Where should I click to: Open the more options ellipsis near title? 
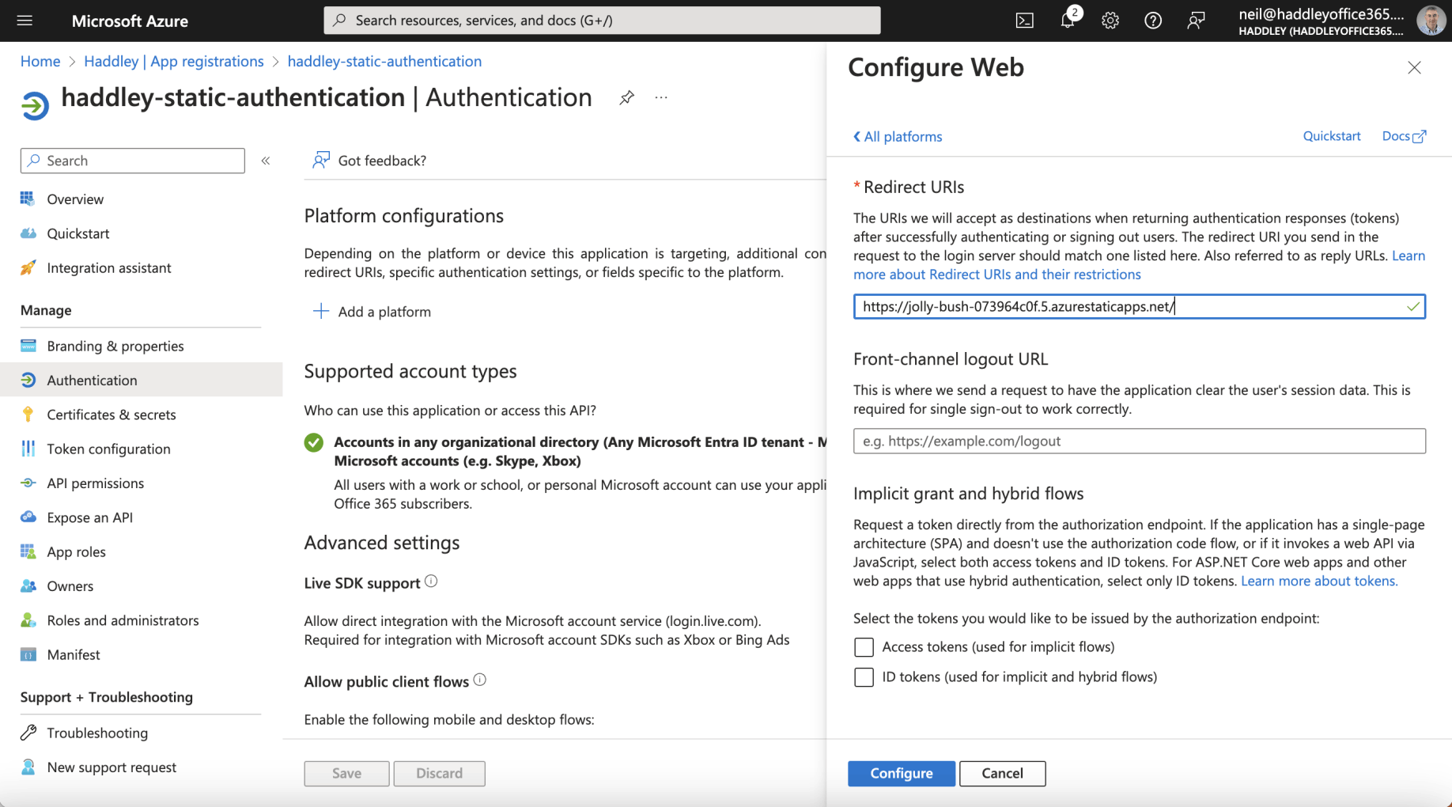[x=661, y=97]
